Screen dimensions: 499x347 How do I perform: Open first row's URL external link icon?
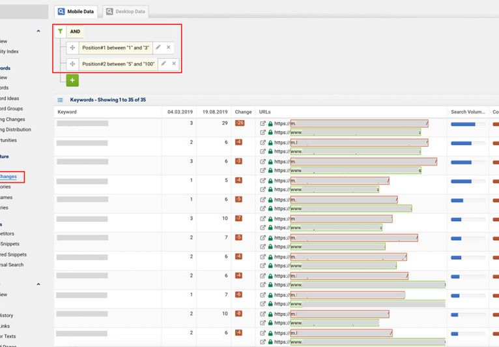click(263, 123)
